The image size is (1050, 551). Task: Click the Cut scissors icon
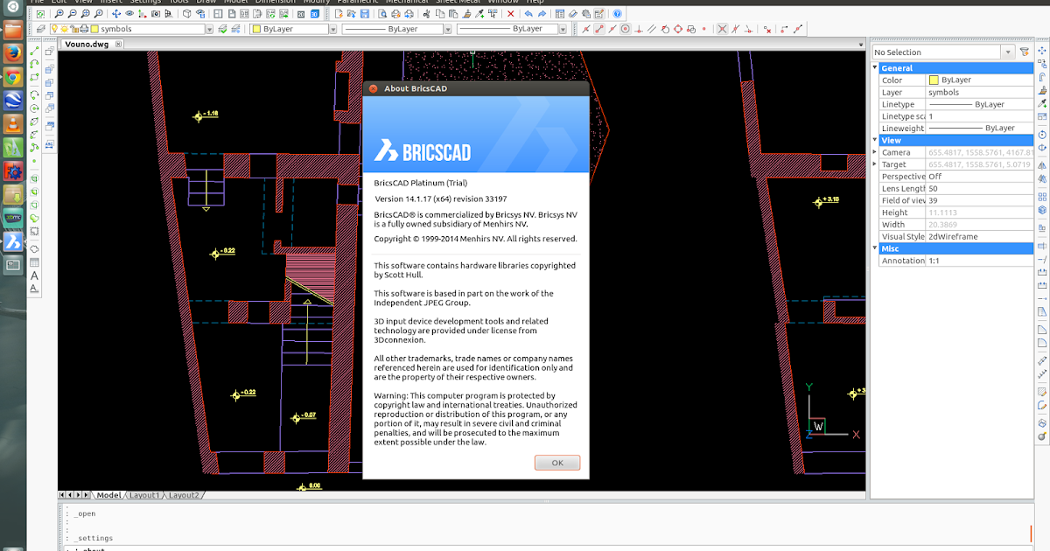pos(426,14)
